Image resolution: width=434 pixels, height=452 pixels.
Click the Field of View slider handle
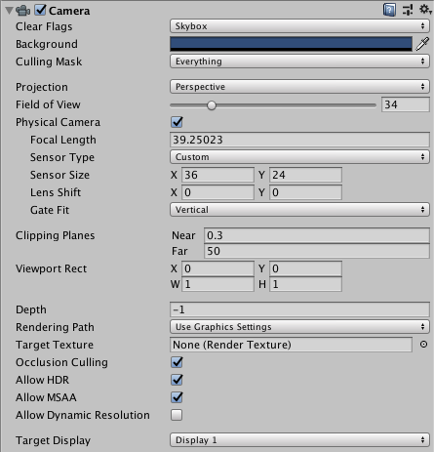point(212,105)
